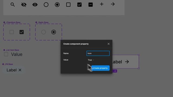Image resolution: width=173 pixels, height=97 pixels.
Task: Select the unchecked variant in _Checkbox Base
Action: click(12, 32)
